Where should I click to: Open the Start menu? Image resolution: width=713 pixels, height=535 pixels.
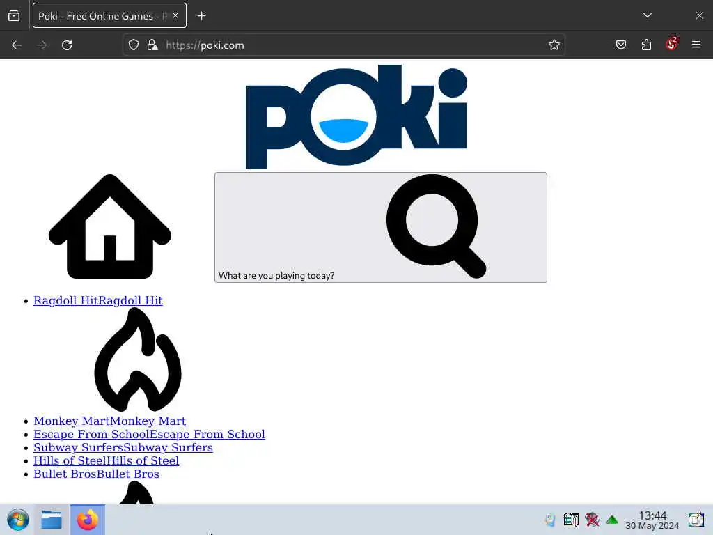[x=18, y=520]
